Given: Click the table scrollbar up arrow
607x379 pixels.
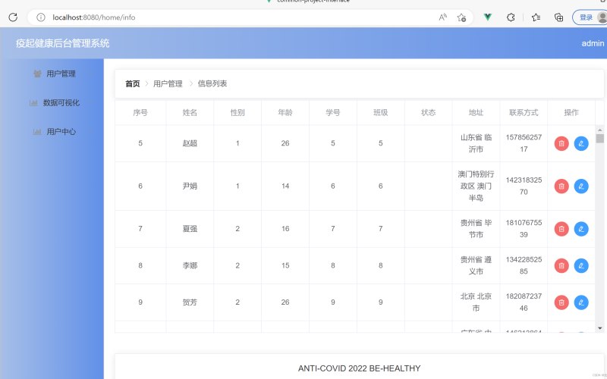Looking at the screenshot, I should [600, 130].
